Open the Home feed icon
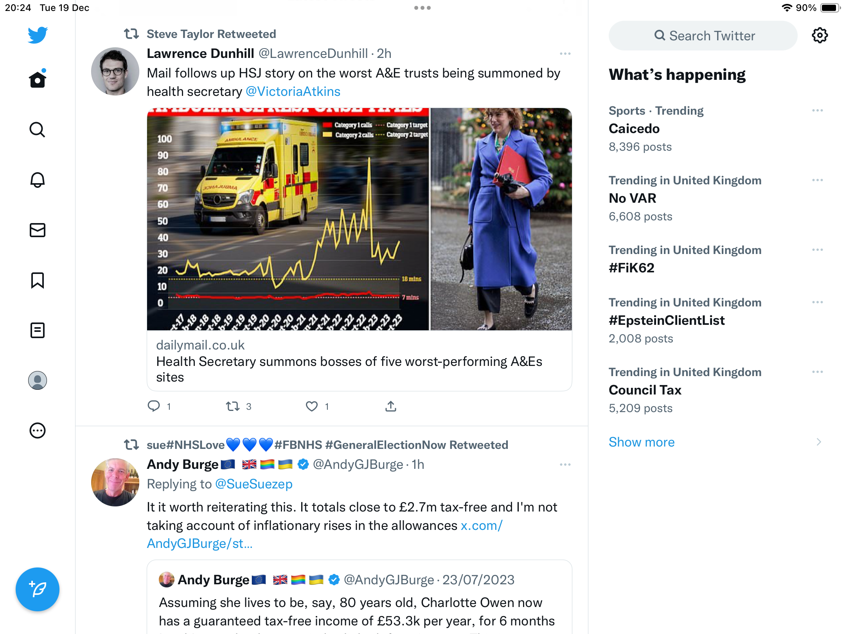This screenshot has width=845, height=634. click(38, 79)
